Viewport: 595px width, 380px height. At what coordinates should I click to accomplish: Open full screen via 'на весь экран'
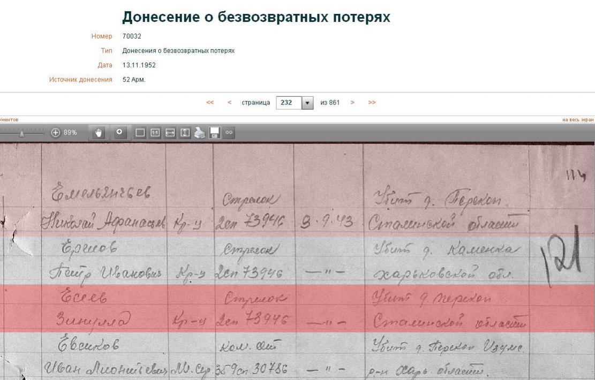[x=577, y=120]
